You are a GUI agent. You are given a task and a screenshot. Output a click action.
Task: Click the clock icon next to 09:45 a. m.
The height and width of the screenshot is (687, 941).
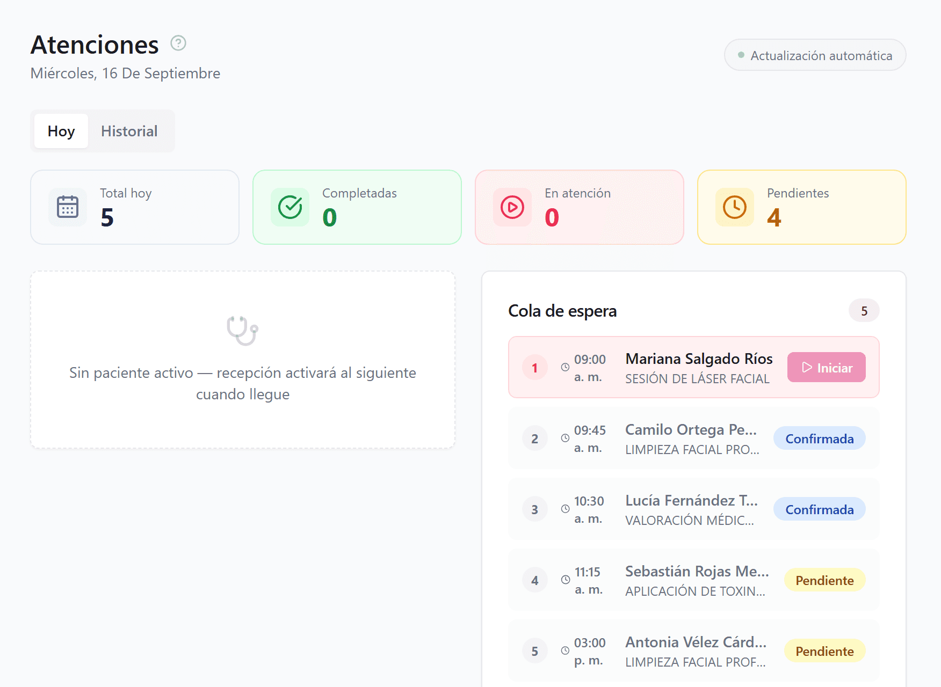point(565,438)
